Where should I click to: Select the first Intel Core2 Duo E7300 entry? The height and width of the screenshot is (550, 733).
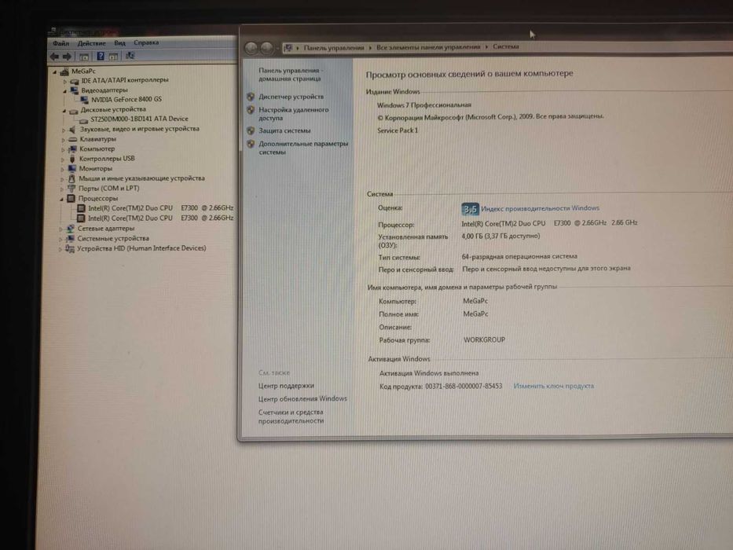pos(161,208)
